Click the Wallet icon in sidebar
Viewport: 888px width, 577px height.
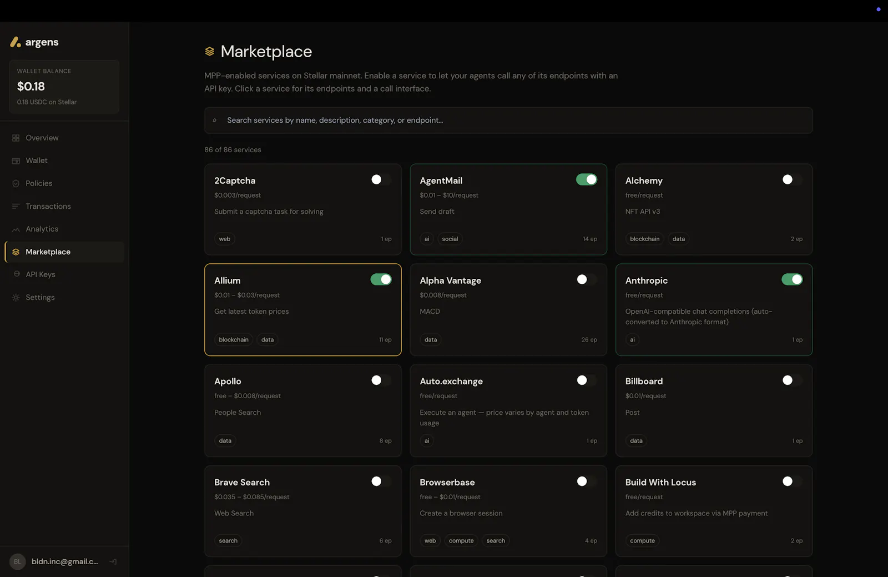coord(16,160)
